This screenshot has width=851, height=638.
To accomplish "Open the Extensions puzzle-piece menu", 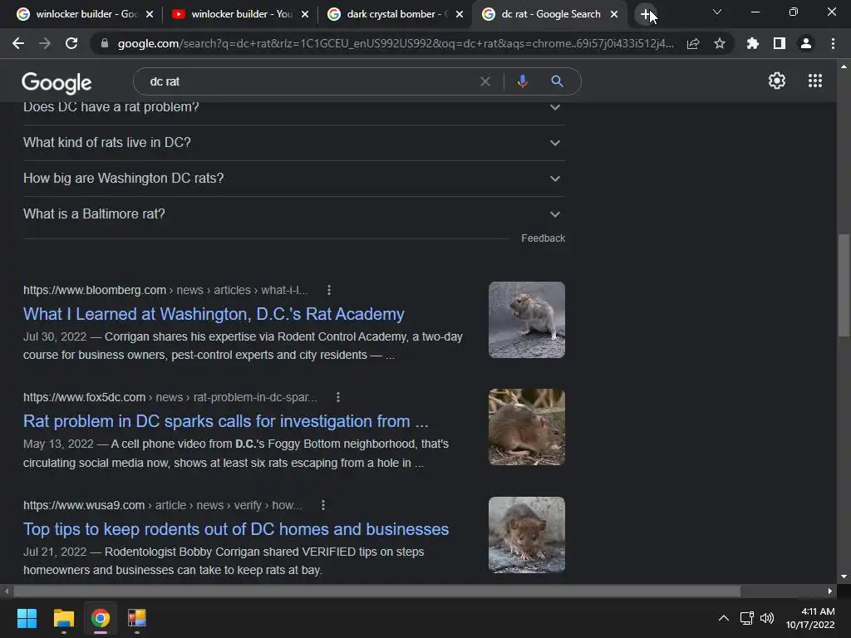I will [x=752, y=43].
